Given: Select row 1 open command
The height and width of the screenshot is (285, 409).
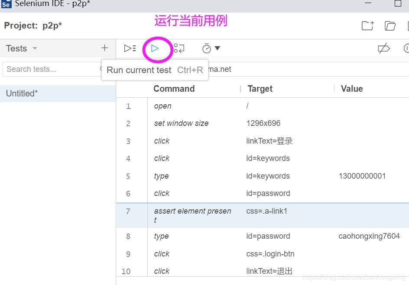Looking at the screenshot, I should pyautogui.click(x=263, y=106).
